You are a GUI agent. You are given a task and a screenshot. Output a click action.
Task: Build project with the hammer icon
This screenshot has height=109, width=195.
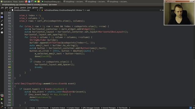[2, 107]
